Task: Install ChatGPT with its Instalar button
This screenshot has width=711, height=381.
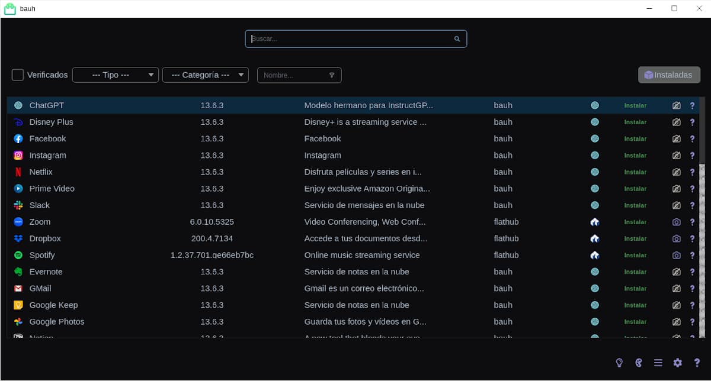Action: click(635, 105)
